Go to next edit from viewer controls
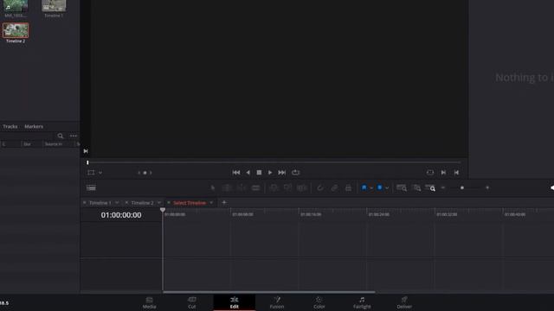Image resolution: width=554 pixels, height=311 pixels. 443,173
